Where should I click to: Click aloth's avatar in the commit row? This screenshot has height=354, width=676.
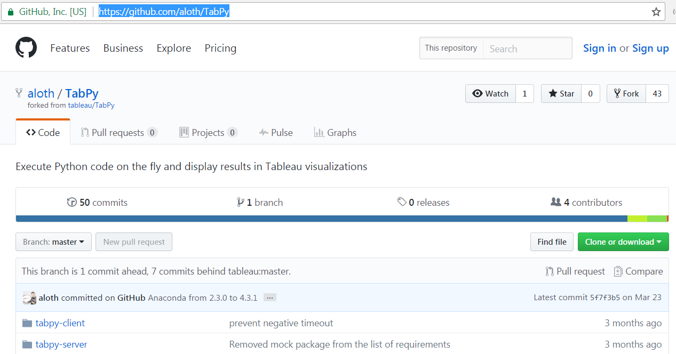[29, 298]
